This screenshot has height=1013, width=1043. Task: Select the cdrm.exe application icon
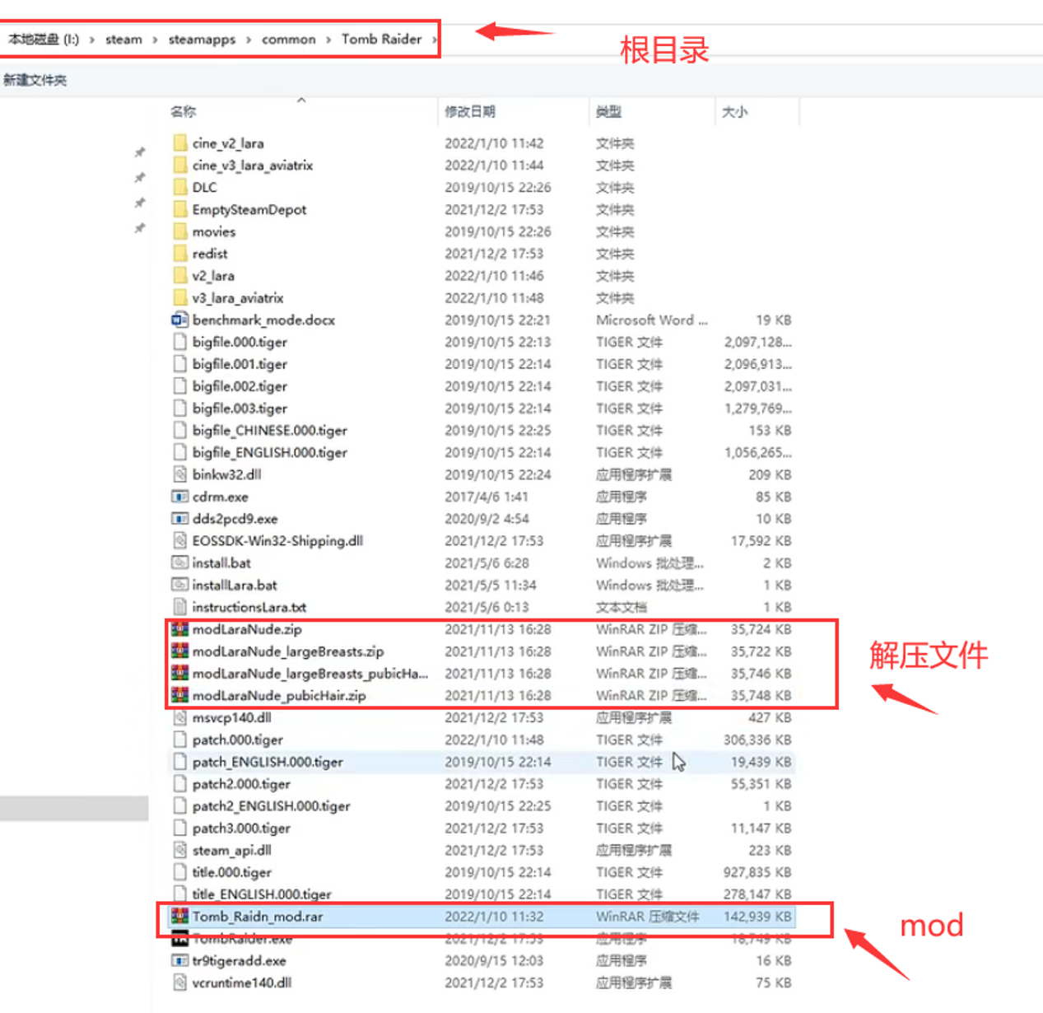179,497
